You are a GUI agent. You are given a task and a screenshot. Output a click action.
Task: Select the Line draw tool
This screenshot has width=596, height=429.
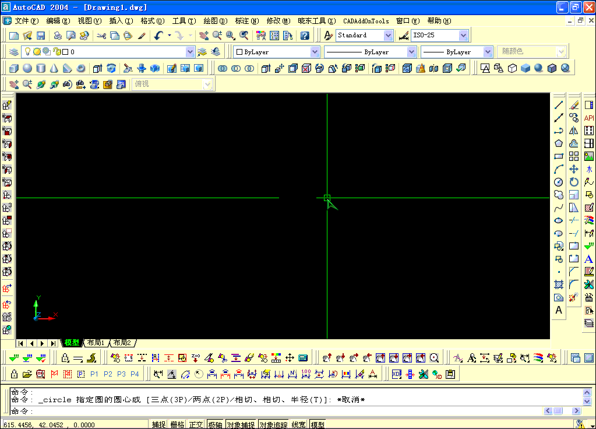(558, 105)
